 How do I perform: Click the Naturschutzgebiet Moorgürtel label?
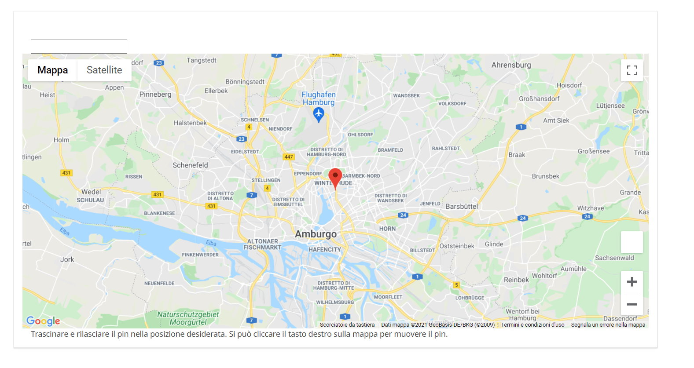(188, 318)
